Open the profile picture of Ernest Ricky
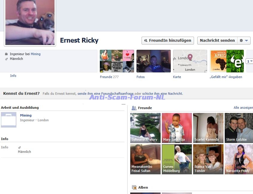Image resolution: width=253 pixels, height=194 pixels. (30, 22)
